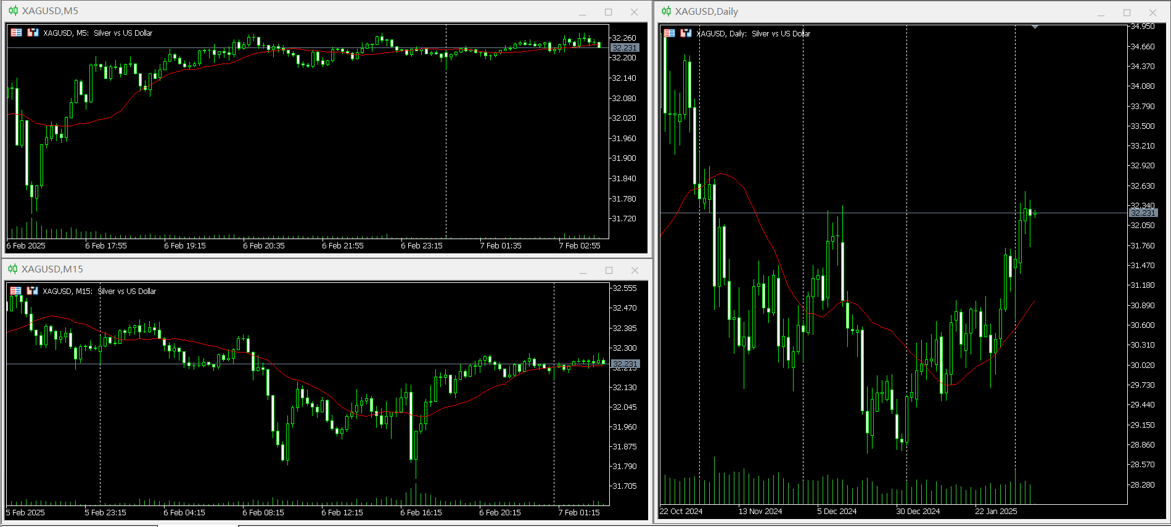Click the 31.720 price level on M5 scale
The height and width of the screenshot is (527, 1171).
point(623,219)
